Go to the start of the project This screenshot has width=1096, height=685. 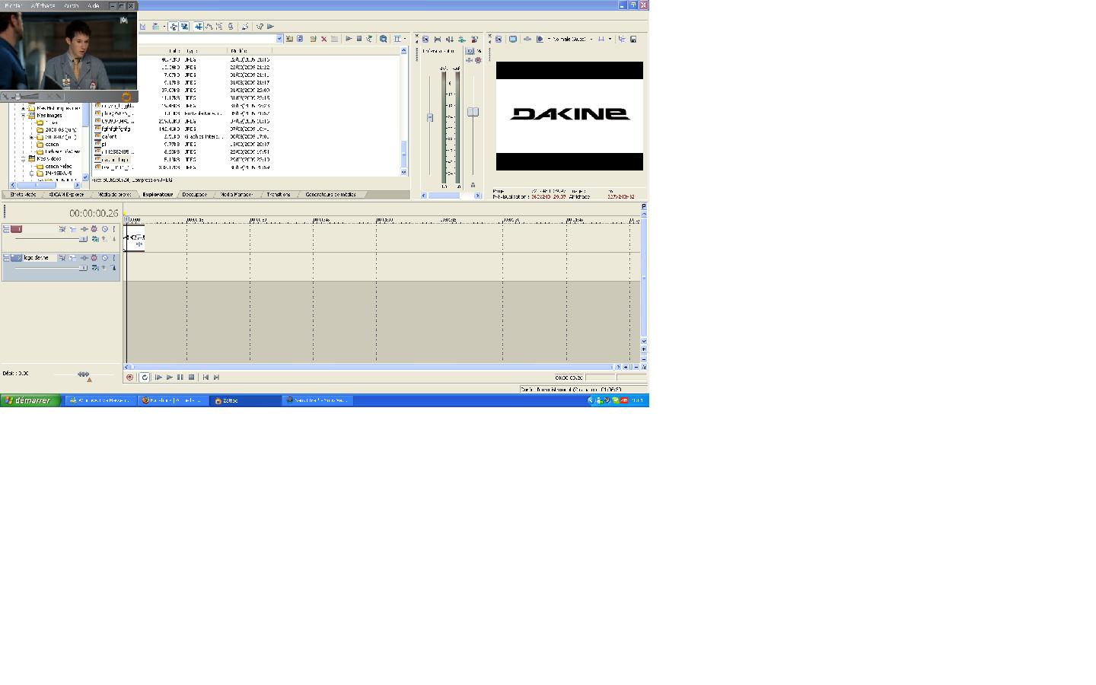pos(205,377)
